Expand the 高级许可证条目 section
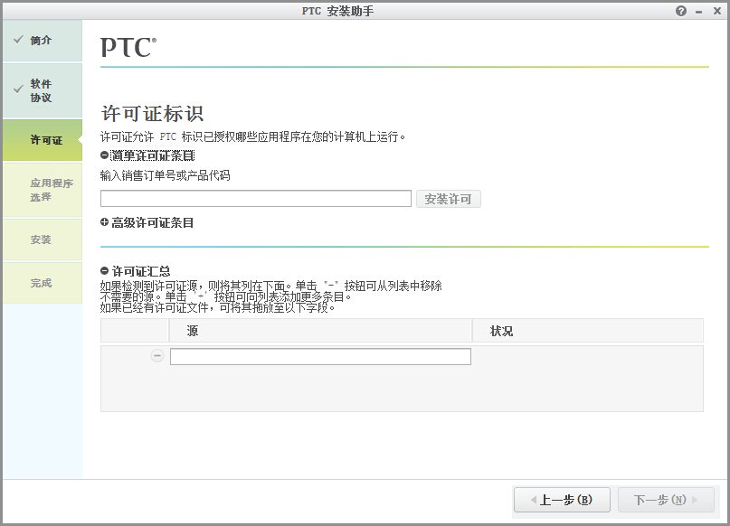 coord(104,222)
